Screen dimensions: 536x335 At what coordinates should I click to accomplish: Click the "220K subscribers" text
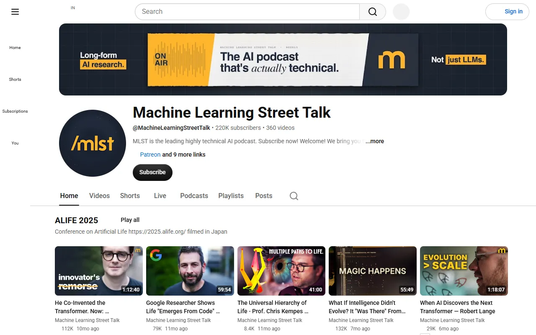point(238,128)
